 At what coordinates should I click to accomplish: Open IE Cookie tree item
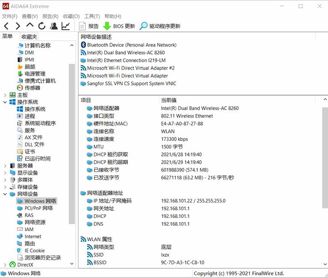31,251
